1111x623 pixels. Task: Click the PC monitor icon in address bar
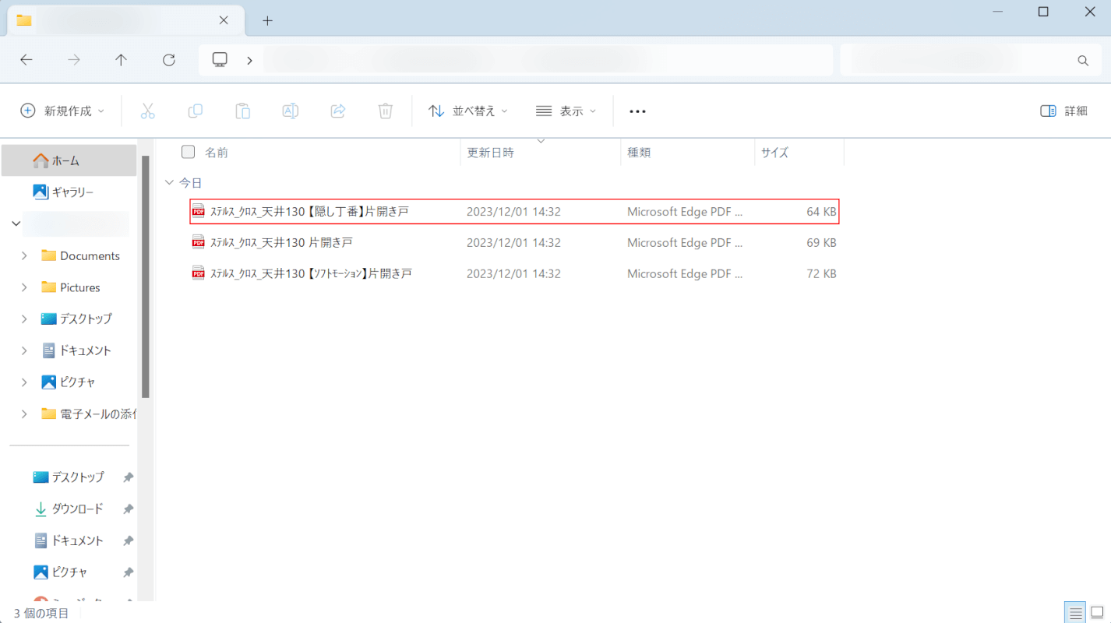pos(220,60)
